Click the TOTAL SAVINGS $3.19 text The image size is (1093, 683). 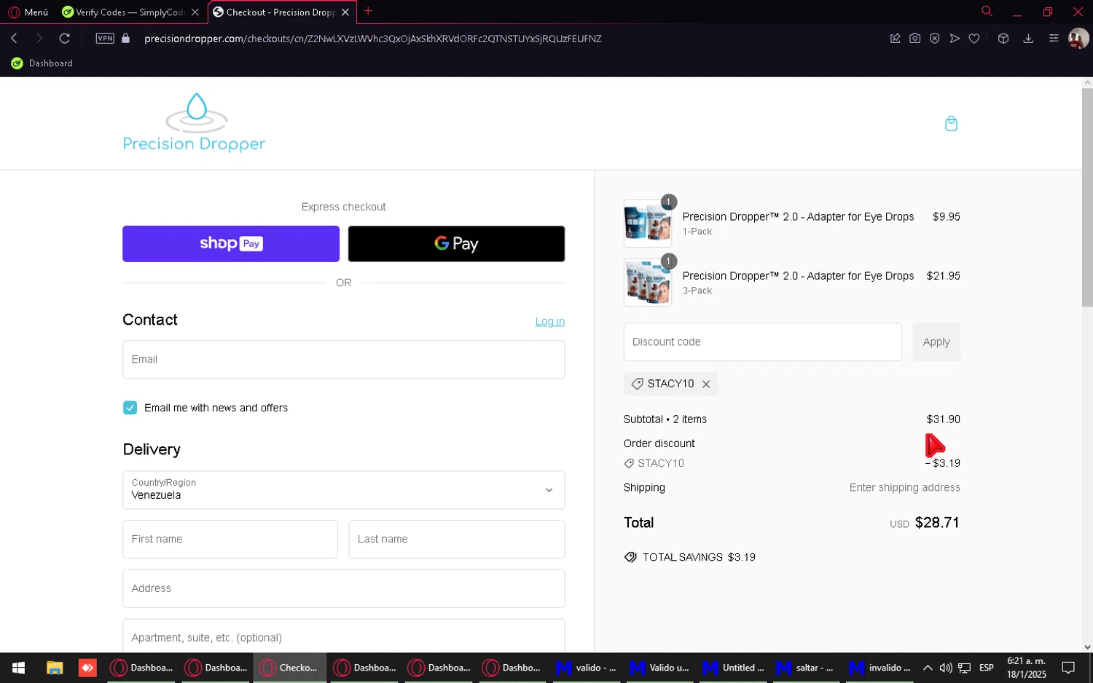tap(699, 557)
